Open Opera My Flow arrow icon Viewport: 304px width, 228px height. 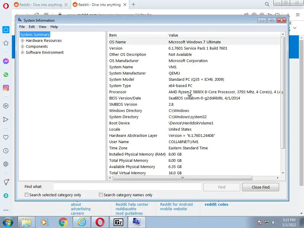pos(6,119)
